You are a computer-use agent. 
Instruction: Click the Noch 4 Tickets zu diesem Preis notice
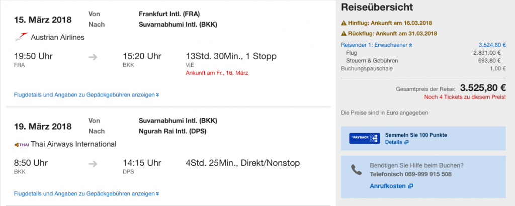[x=465, y=97]
